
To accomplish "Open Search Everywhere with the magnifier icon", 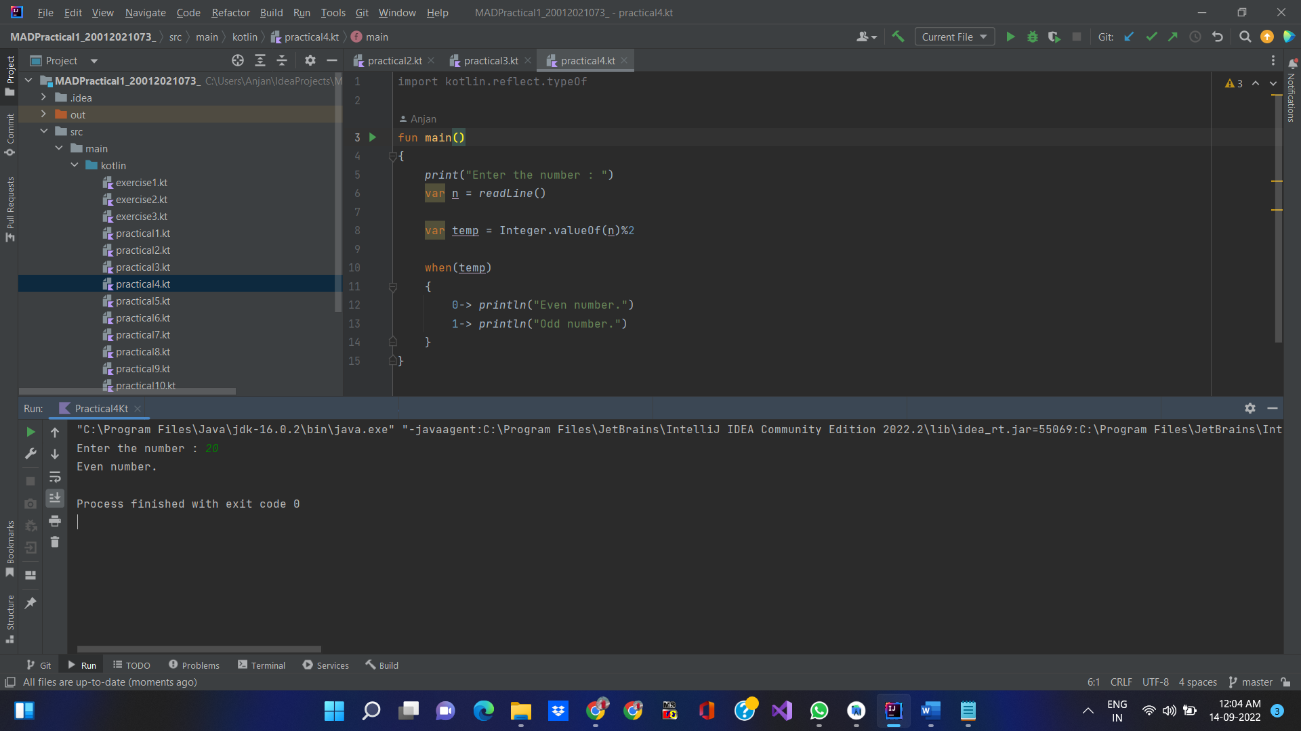I will [1245, 37].
